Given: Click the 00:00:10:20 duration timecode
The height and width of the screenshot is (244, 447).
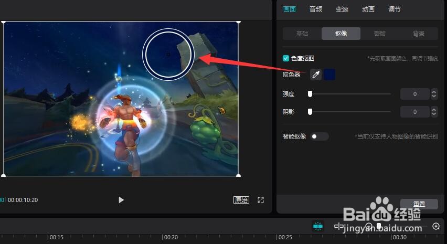Looking at the screenshot, I should click(x=23, y=200).
